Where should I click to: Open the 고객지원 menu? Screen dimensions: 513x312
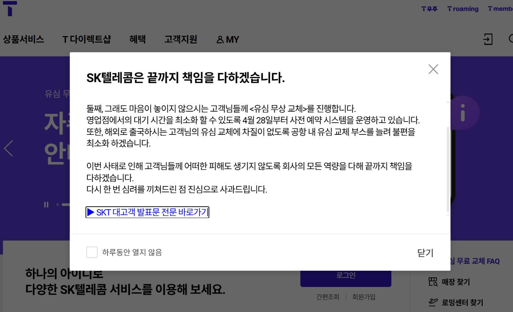click(x=181, y=39)
